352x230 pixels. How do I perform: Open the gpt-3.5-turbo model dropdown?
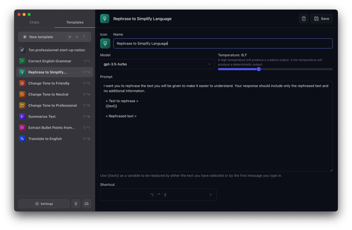tap(157, 64)
